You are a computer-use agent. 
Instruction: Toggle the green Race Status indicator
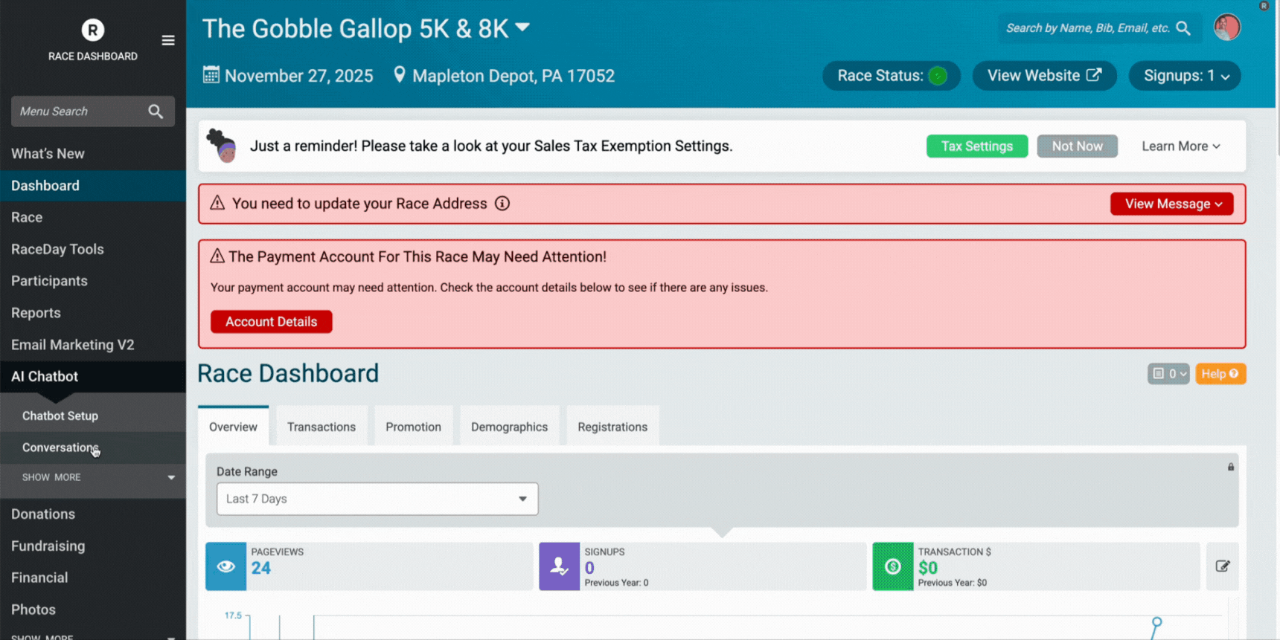coord(938,76)
